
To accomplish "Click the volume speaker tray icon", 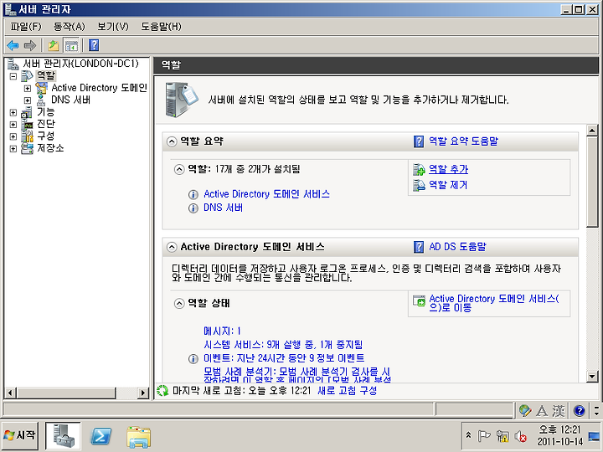I will tap(521, 436).
